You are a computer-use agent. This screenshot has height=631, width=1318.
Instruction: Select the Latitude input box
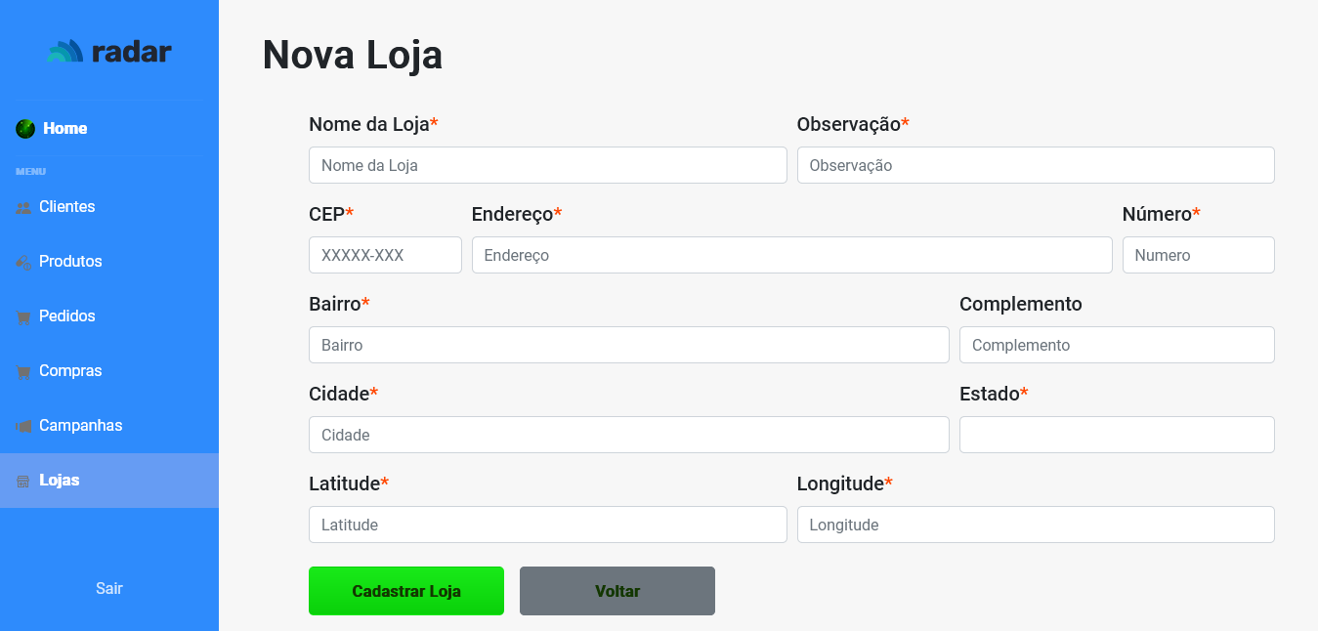tap(547, 525)
